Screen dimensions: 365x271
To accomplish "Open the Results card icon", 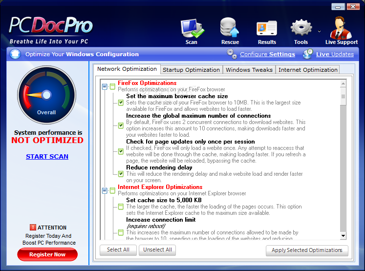I will coord(267,28).
